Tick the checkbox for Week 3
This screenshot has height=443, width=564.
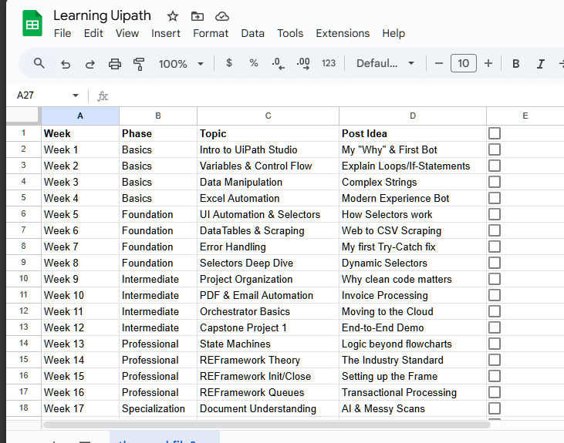(x=495, y=182)
